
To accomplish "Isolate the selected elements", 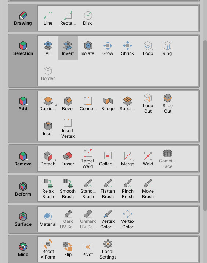I will 88,48.
